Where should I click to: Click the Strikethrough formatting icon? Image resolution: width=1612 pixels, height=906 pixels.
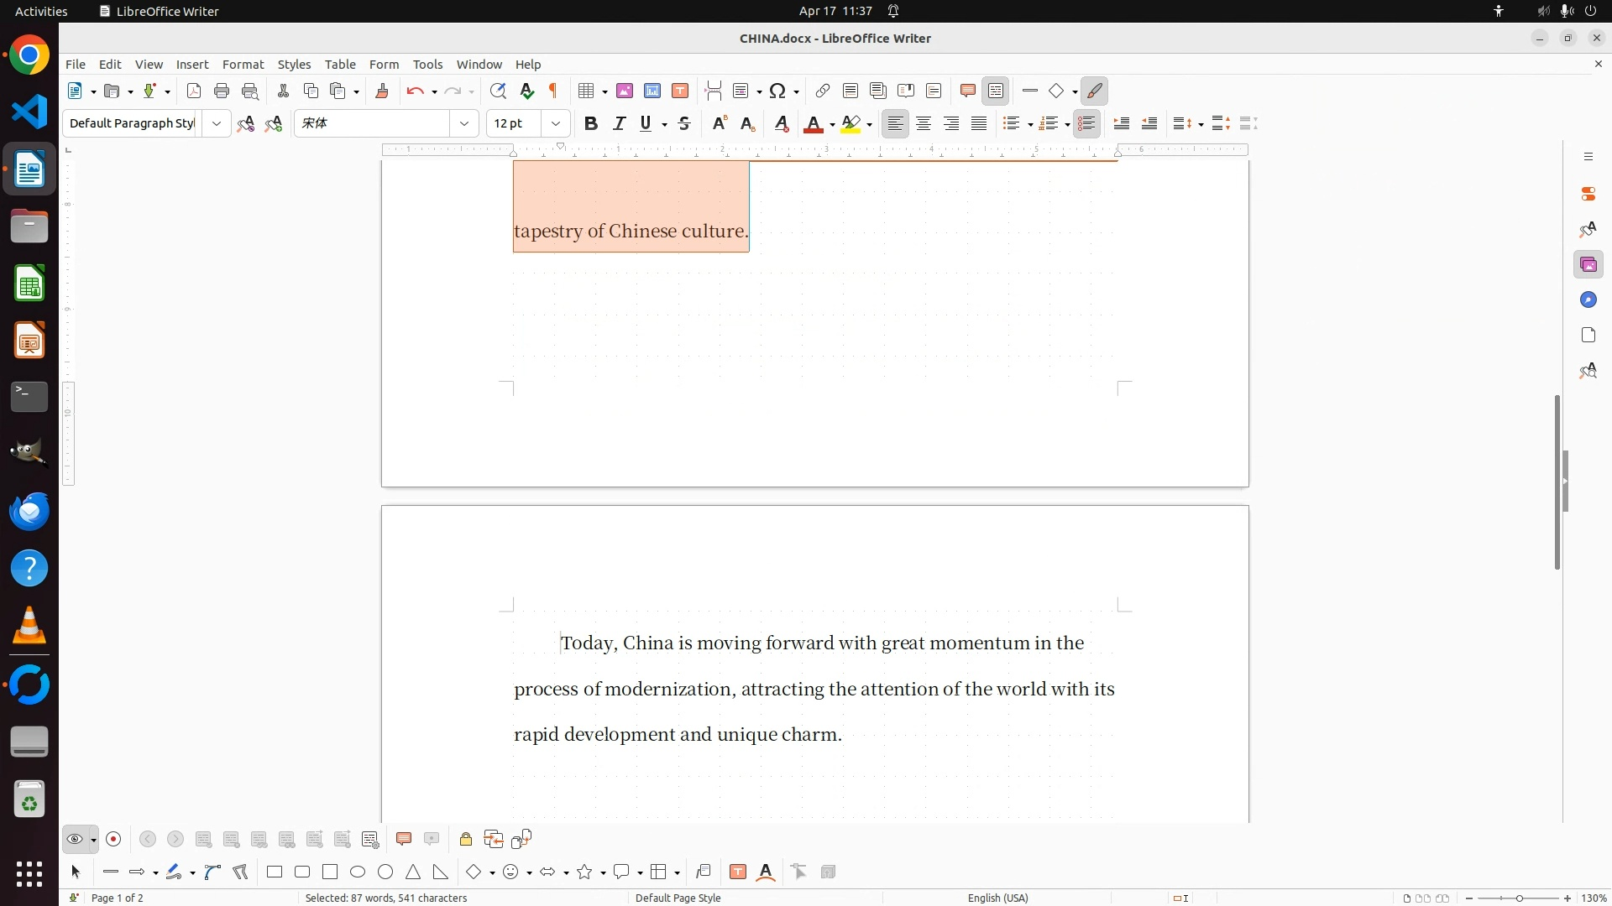click(x=684, y=123)
